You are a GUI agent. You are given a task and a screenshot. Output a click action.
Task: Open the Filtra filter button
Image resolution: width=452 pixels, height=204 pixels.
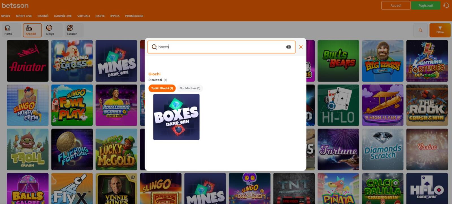tap(440, 30)
